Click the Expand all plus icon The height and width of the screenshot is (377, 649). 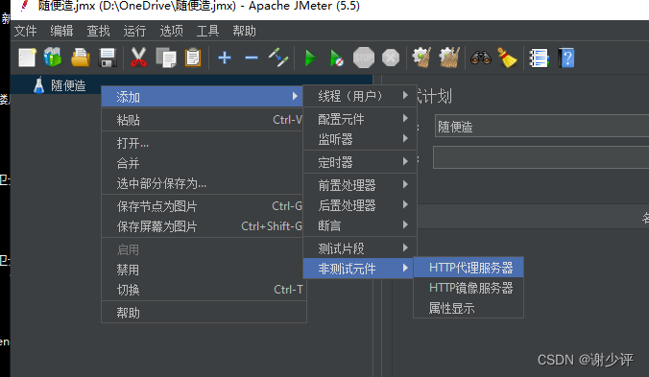point(225,58)
